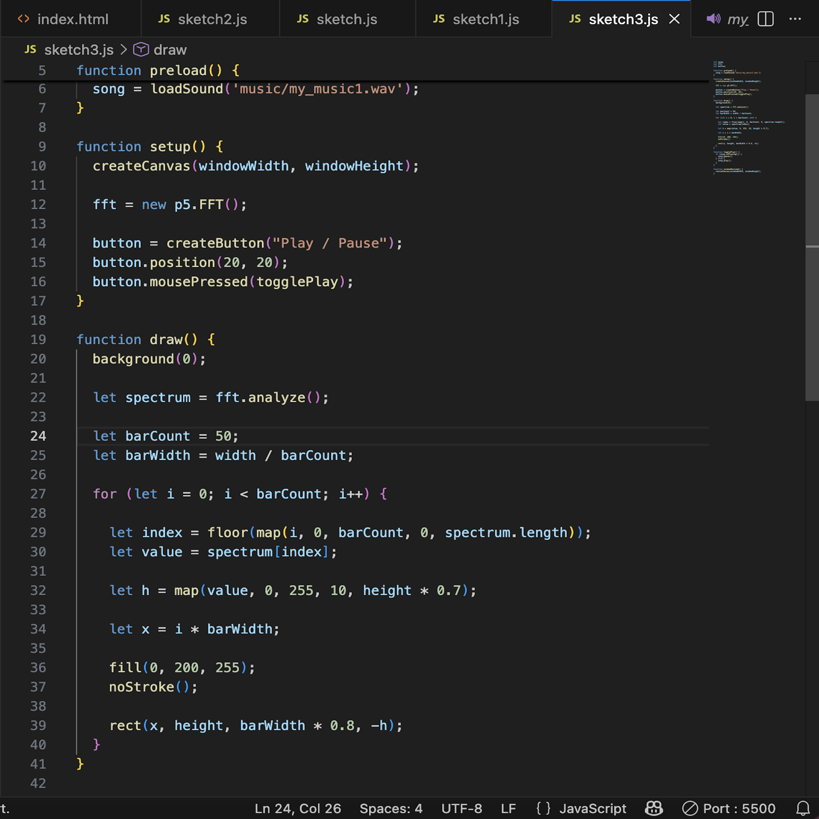This screenshot has height=819, width=819.
Task: Open the sketch2.js tab
Action: [x=210, y=19]
